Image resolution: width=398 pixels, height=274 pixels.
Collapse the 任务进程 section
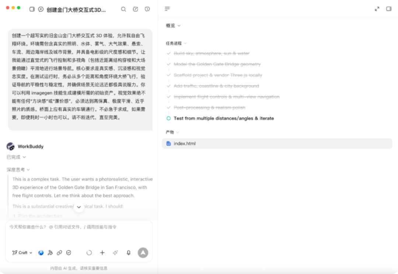pos(176,43)
